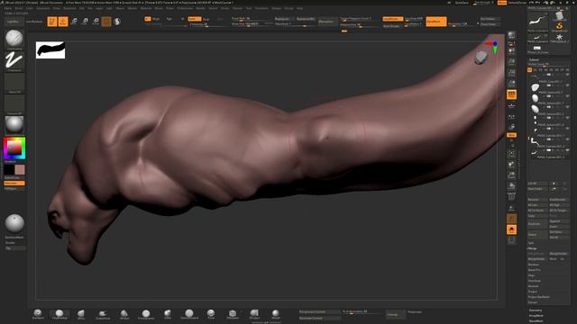Select the SimpleBrush tool thumbnail
Viewport: 577px width, 324px height.
[559, 27]
